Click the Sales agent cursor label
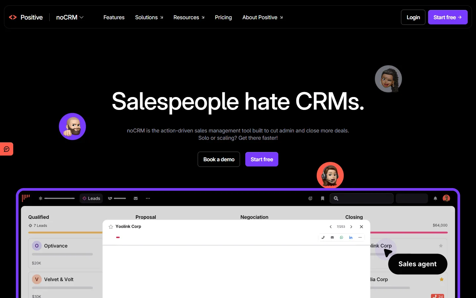 point(417,264)
